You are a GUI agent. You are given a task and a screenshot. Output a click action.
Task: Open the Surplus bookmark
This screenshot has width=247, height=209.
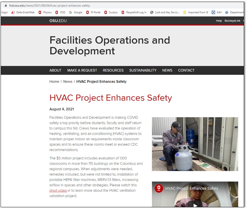click(111, 12)
